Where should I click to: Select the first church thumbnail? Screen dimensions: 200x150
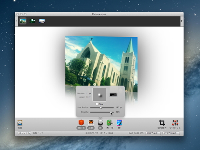(23, 21)
